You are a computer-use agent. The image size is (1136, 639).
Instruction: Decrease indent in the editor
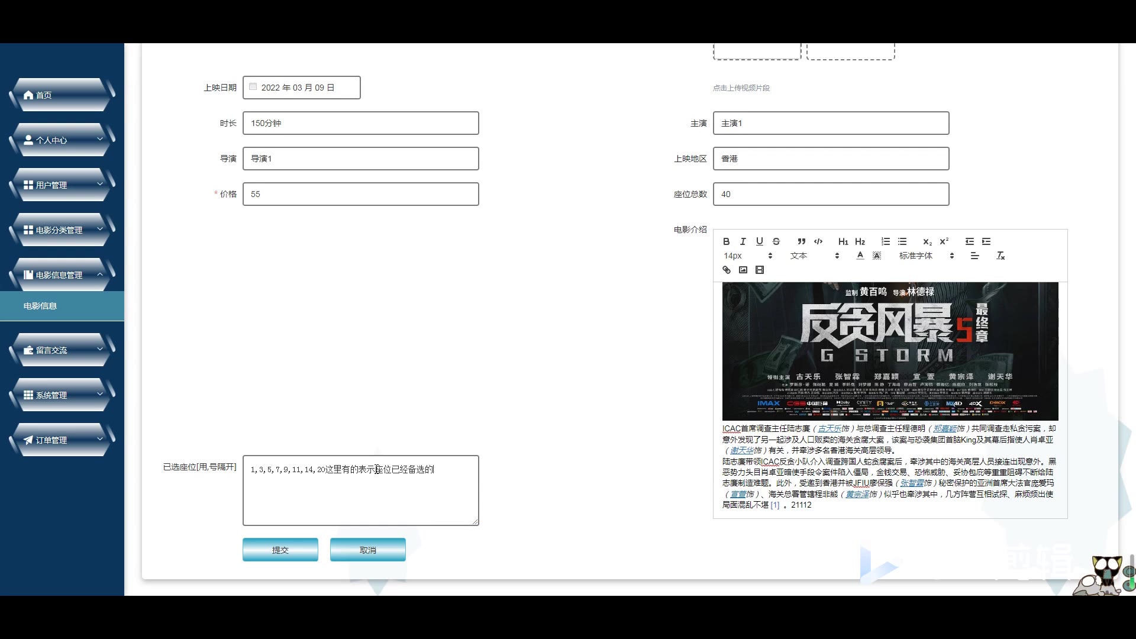(x=969, y=241)
